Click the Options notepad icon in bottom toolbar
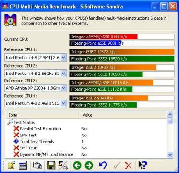 (12, 165)
